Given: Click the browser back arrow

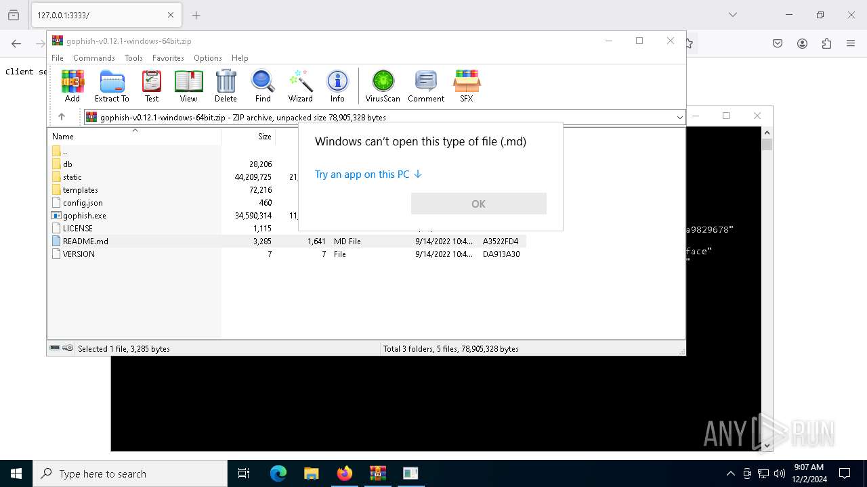Looking at the screenshot, I should coord(16,43).
